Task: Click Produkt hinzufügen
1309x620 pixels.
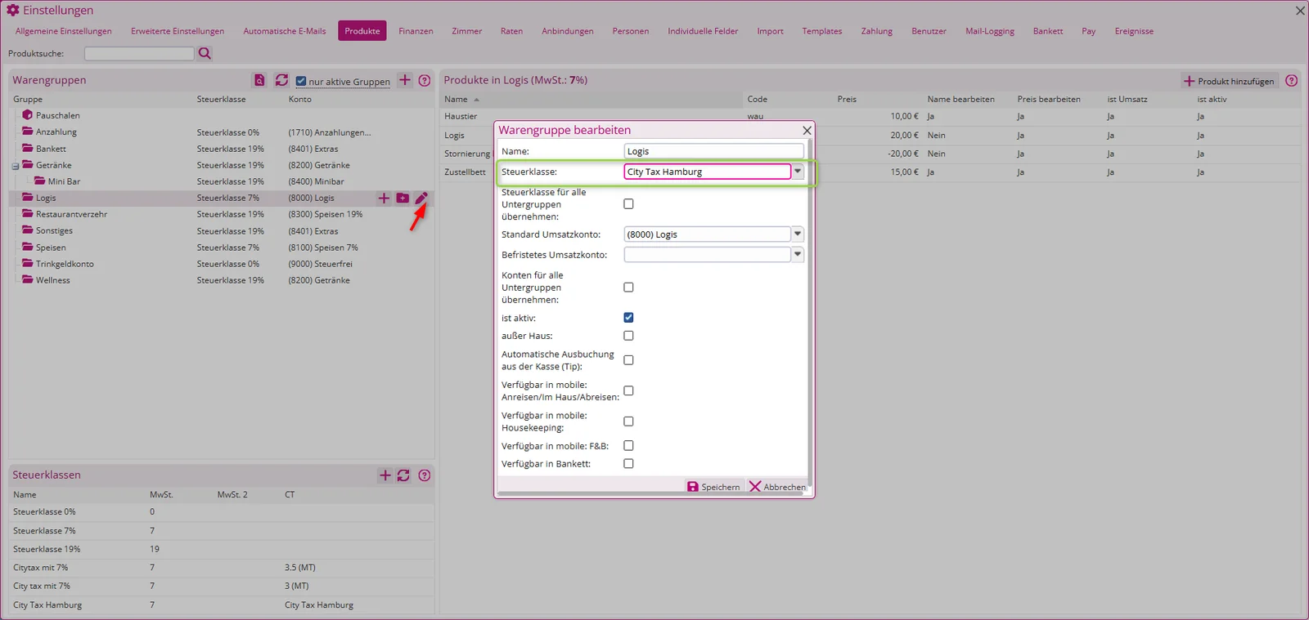Action: tap(1229, 81)
